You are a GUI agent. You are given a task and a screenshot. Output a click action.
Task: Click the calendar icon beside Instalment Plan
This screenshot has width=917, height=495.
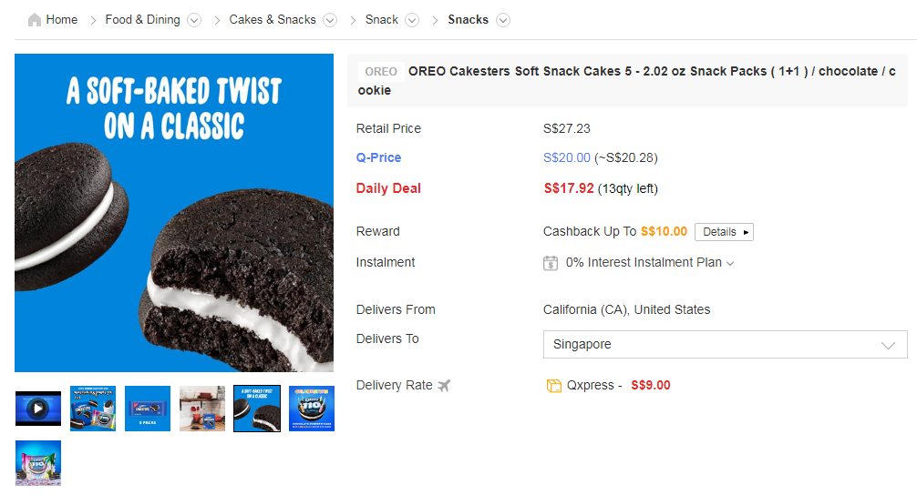tap(551, 263)
